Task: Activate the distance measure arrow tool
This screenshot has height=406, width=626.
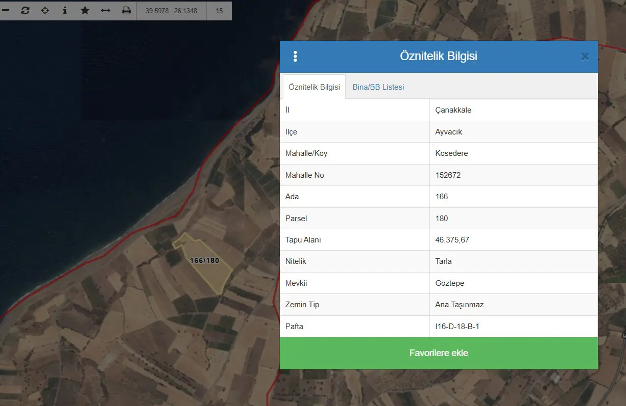Action: pyautogui.click(x=106, y=11)
